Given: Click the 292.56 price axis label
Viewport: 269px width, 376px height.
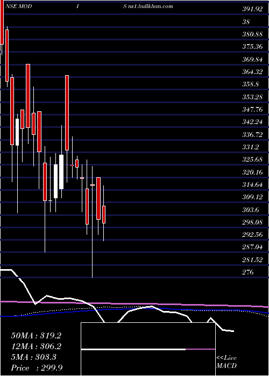Looking at the screenshot, I should click(x=252, y=235).
